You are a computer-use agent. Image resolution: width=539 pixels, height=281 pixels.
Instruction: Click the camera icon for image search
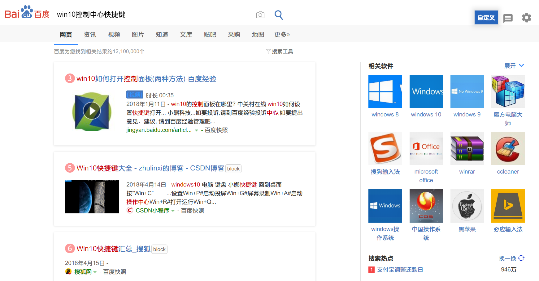point(260,15)
